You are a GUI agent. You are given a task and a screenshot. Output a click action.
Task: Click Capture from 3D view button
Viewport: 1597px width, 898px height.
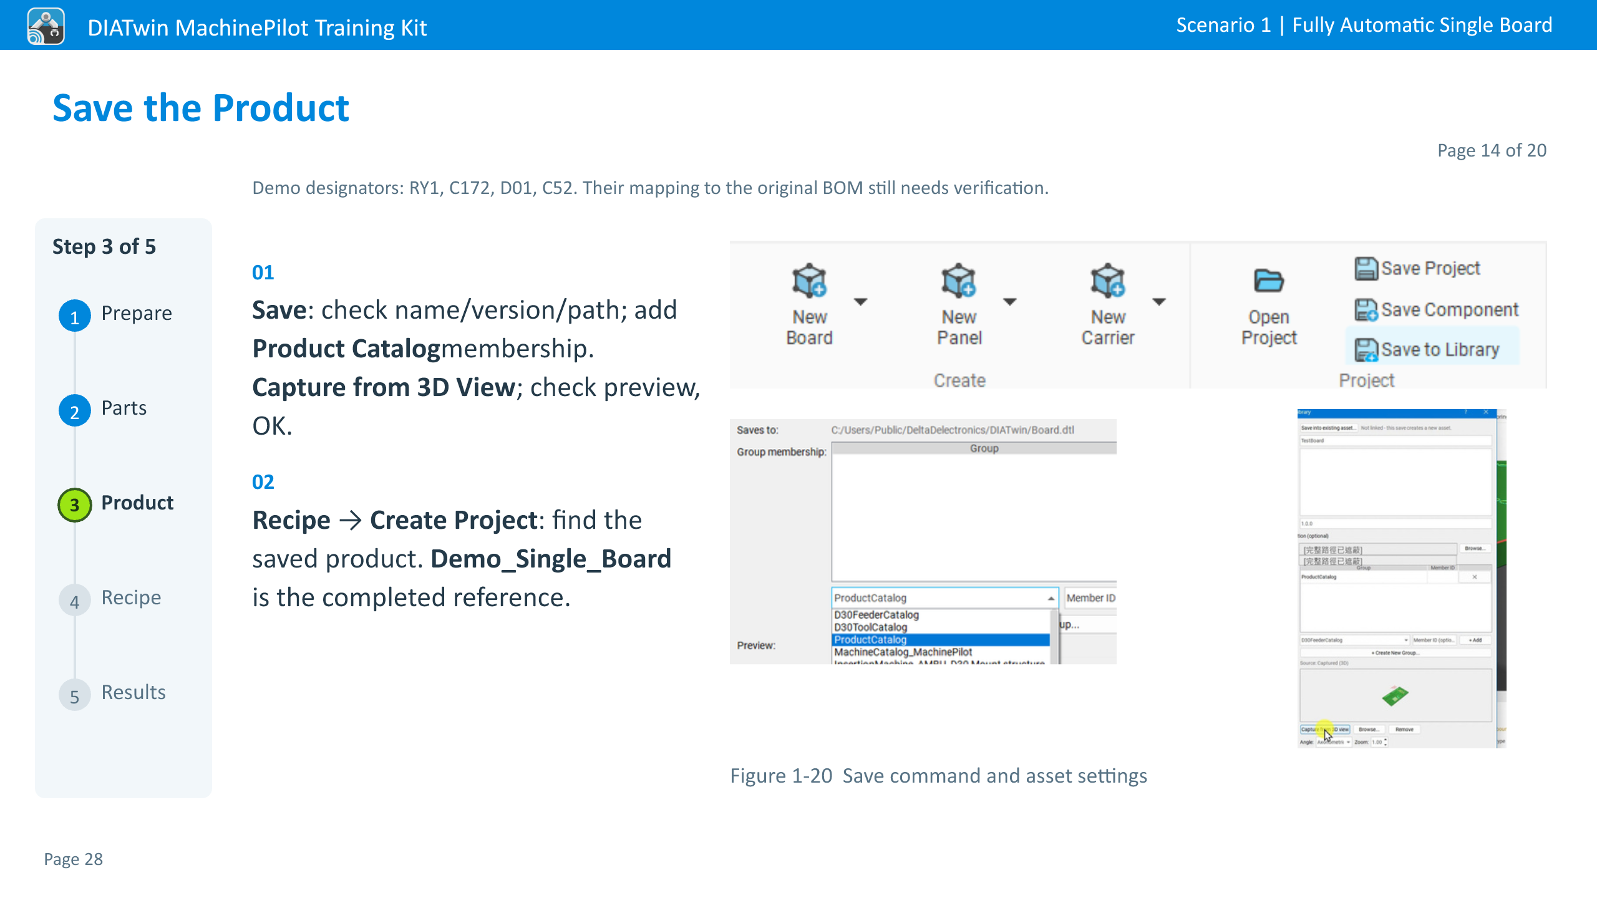(1326, 730)
